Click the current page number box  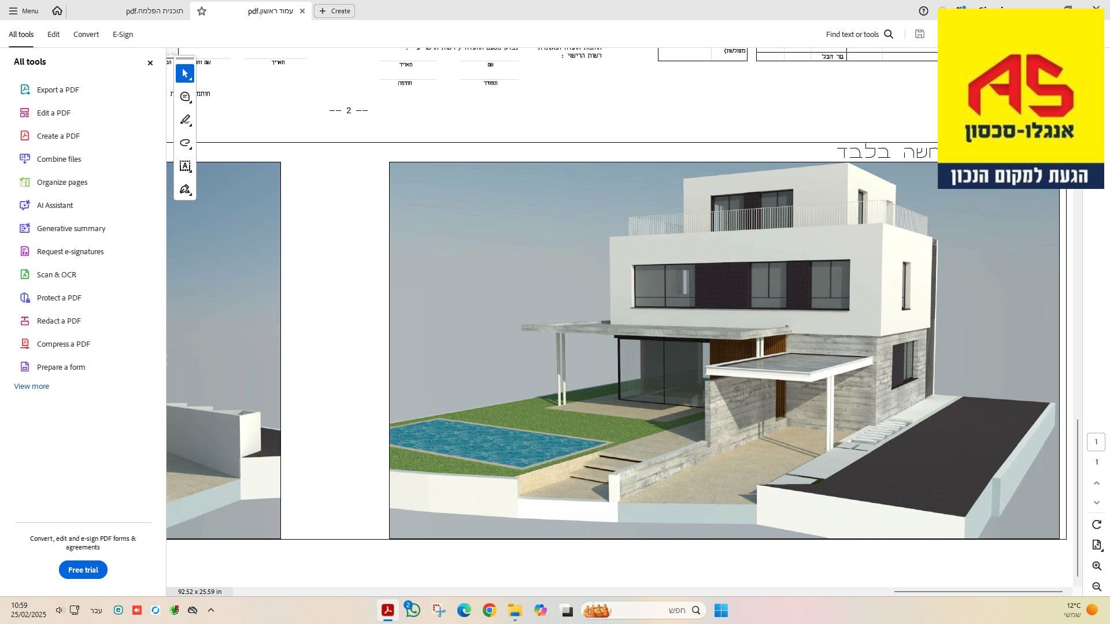click(1096, 442)
